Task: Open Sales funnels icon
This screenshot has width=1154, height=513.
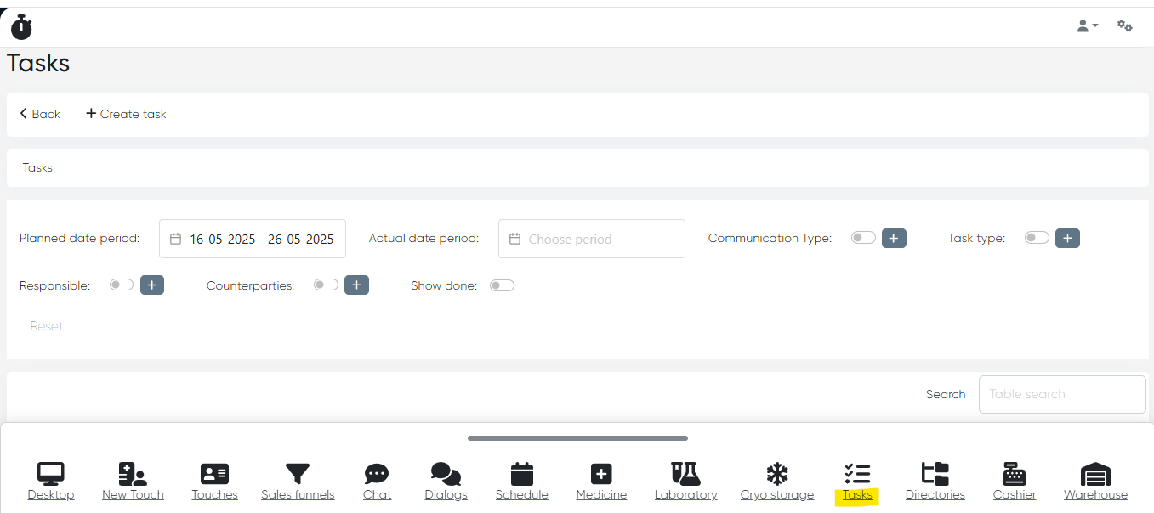Action: coord(298,474)
